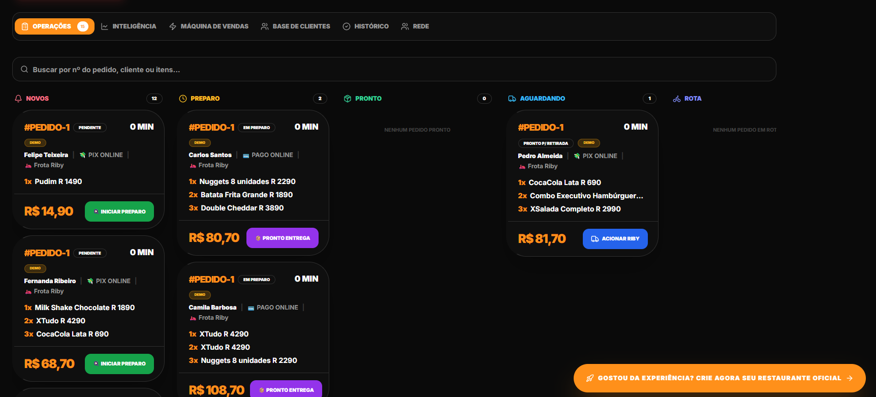The height and width of the screenshot is (397, 876).
Task: Click the customer name Pedro Almeida
Action: click(x=540, y=156)
